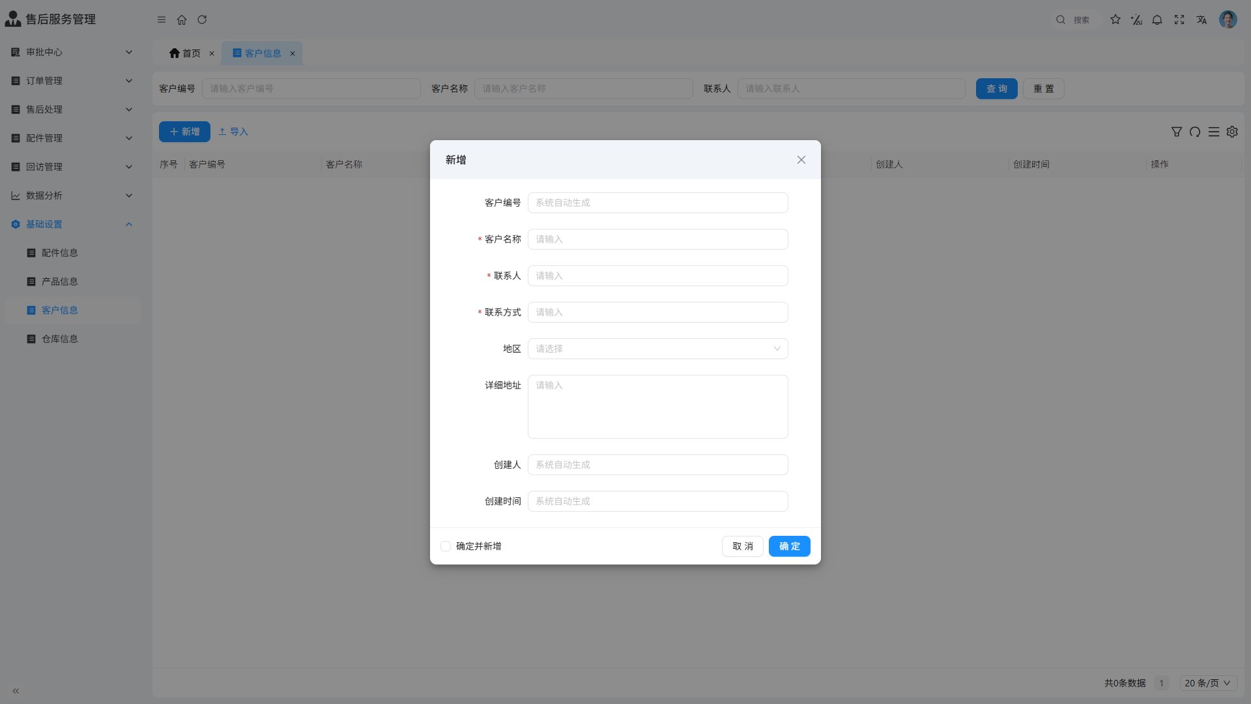Focus the 联系方式 field in dialog
Image resolution: width=1251 pixels, height=704 pixels.
(x=658, y=312)
